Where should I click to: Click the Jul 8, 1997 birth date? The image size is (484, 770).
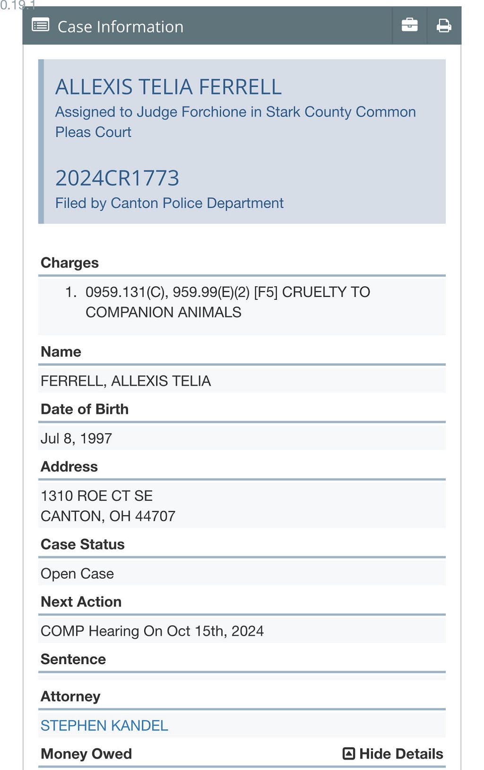click(x=77, y=438)
